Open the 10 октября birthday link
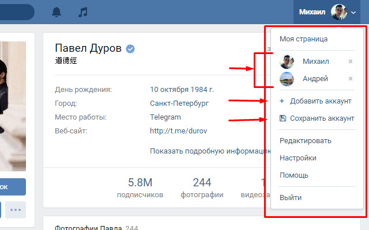Image resolution: width=369 pixels, height=230 pixels. [169, 90]
